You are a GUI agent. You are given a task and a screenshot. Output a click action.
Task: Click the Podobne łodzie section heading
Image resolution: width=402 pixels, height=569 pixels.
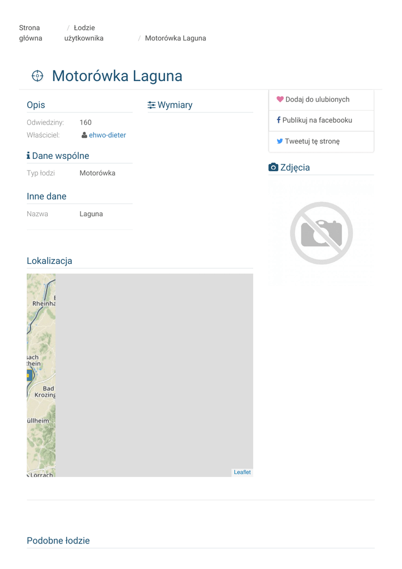(58, 541)
